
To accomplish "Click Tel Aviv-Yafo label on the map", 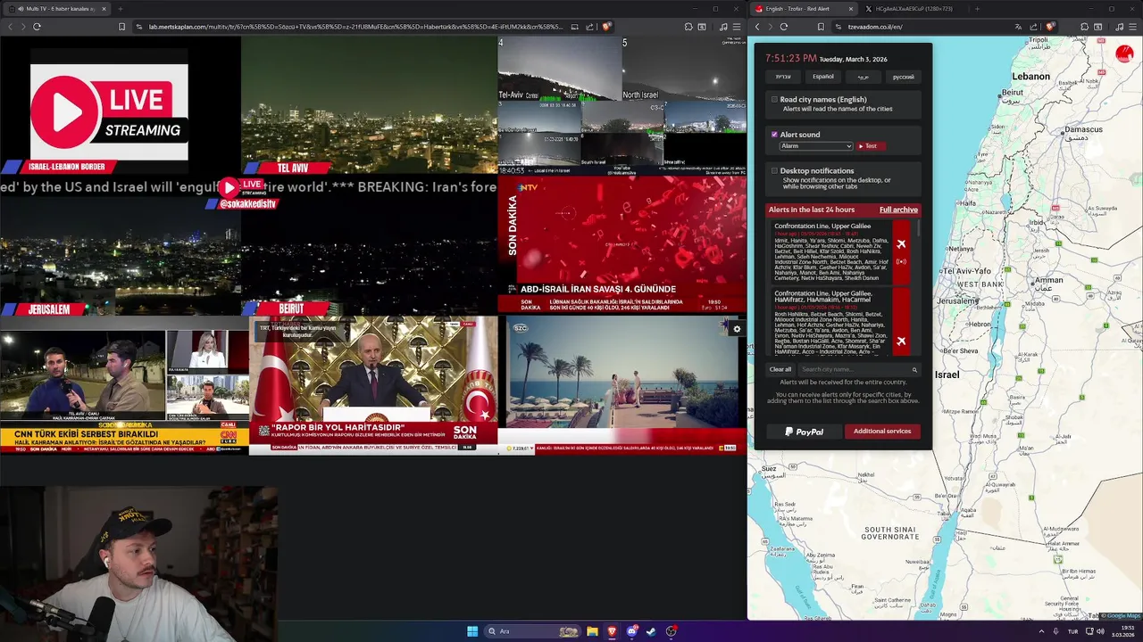I will [x=967, y=270].
